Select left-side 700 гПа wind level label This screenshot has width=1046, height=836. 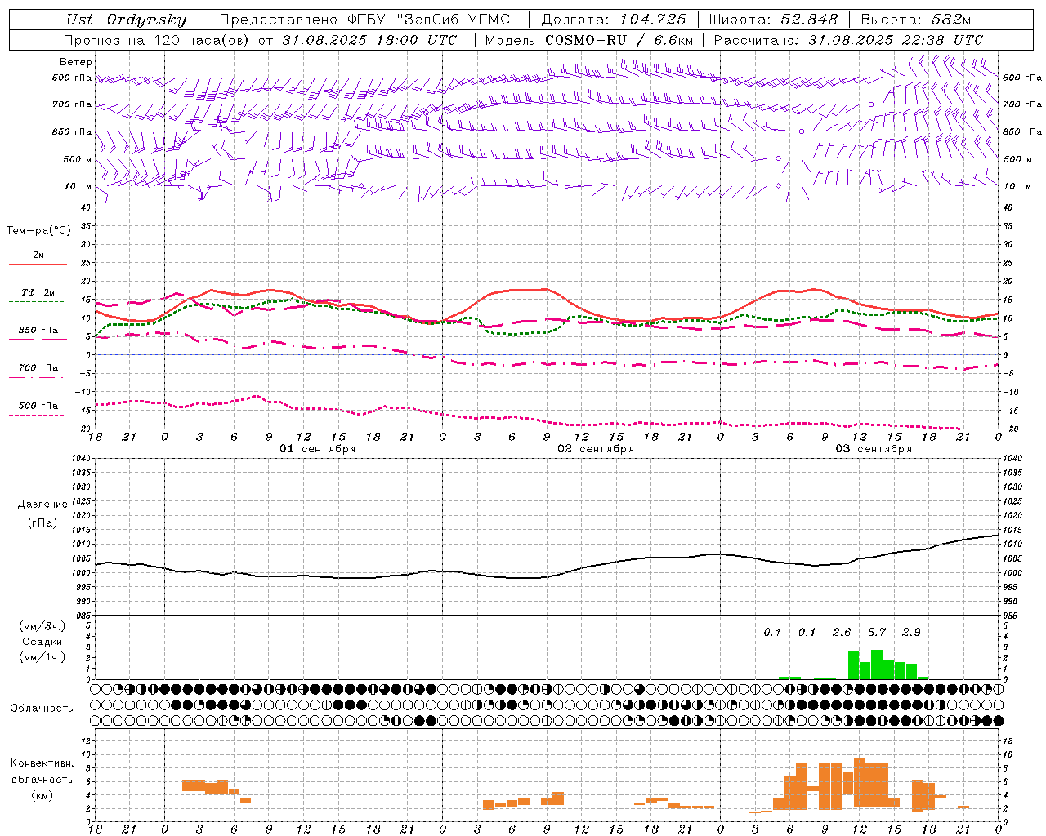[x=71, y=104]
